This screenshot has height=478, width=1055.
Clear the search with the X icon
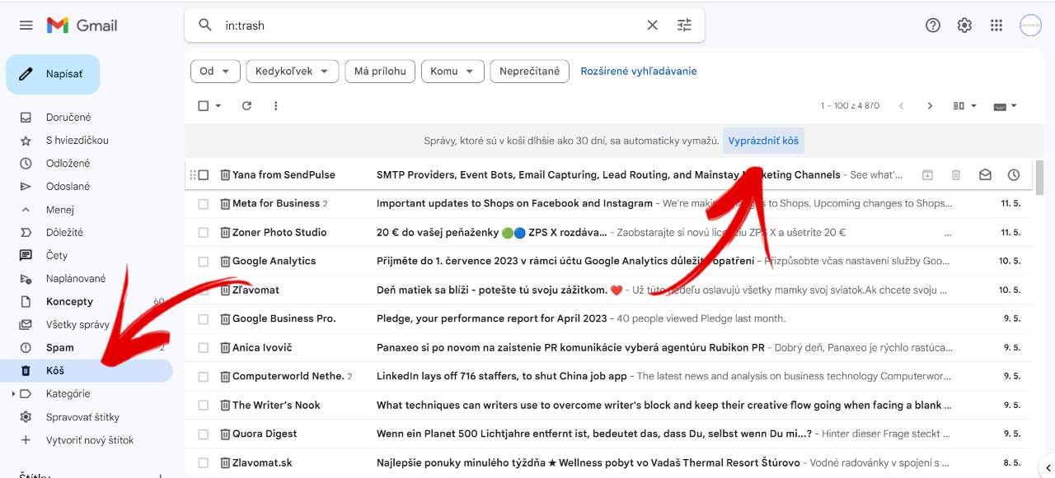[x=652, y=26]
